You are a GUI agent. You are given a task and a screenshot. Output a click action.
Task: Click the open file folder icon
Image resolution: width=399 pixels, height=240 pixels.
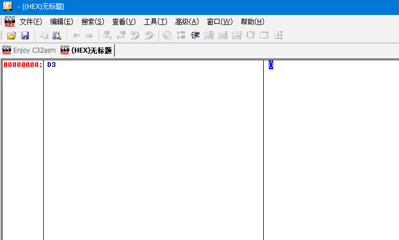[x=12, y=35]
